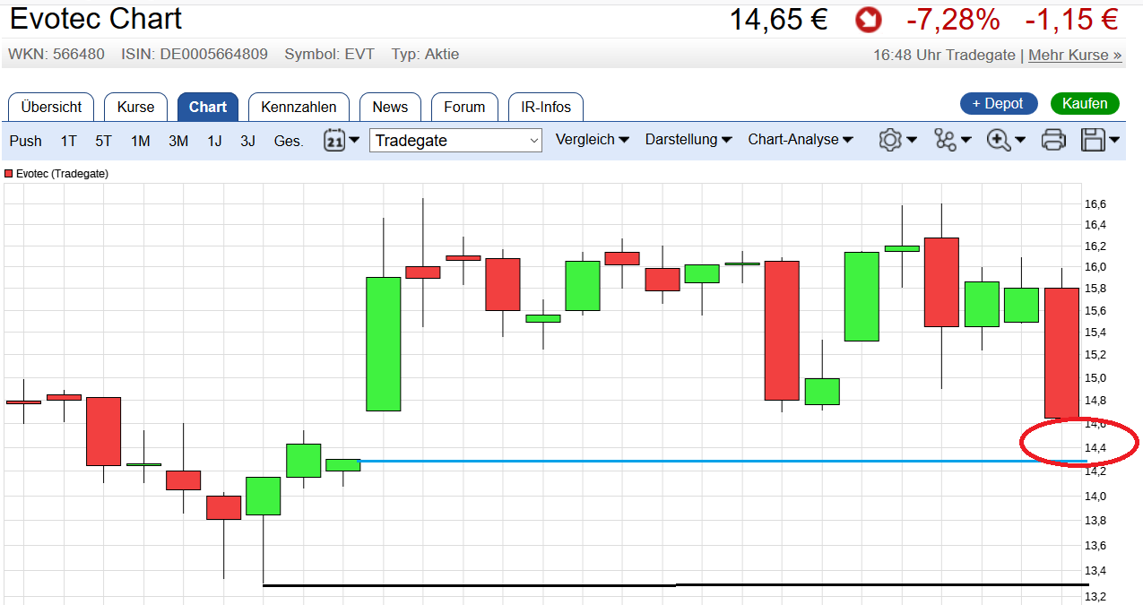This screenshot has width=1143, height=605.
Task: Click the 13,2 price axis label
Action: click(1095, 597)
